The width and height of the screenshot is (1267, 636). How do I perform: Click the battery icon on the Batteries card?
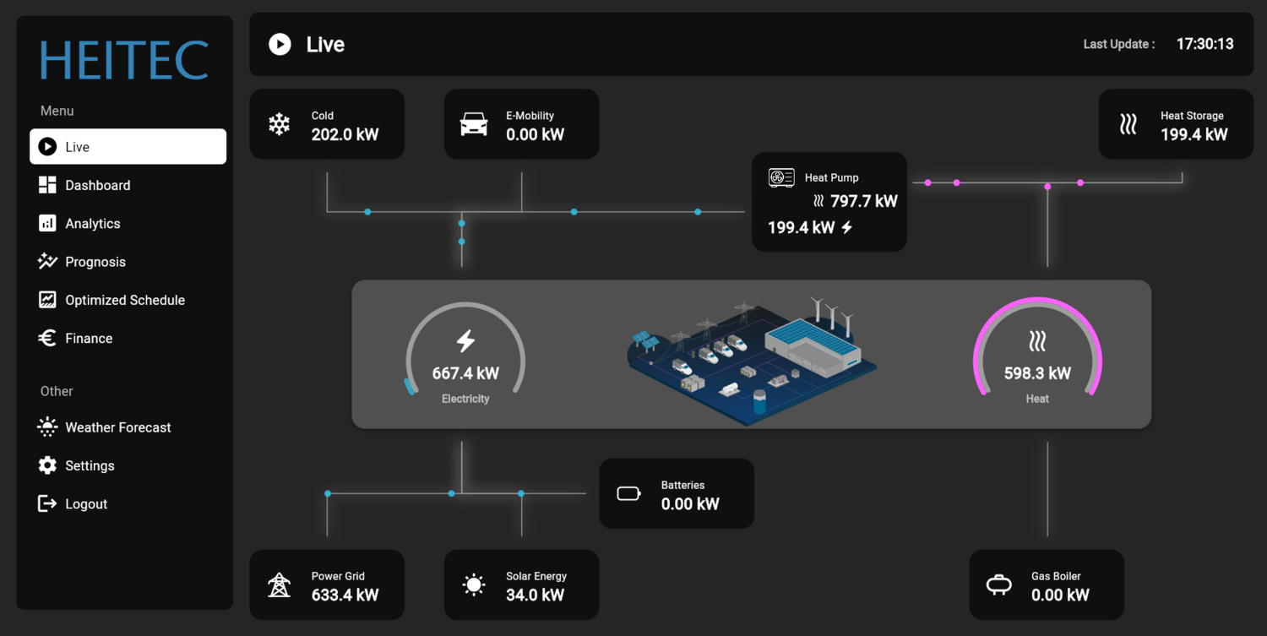[628, 494]
